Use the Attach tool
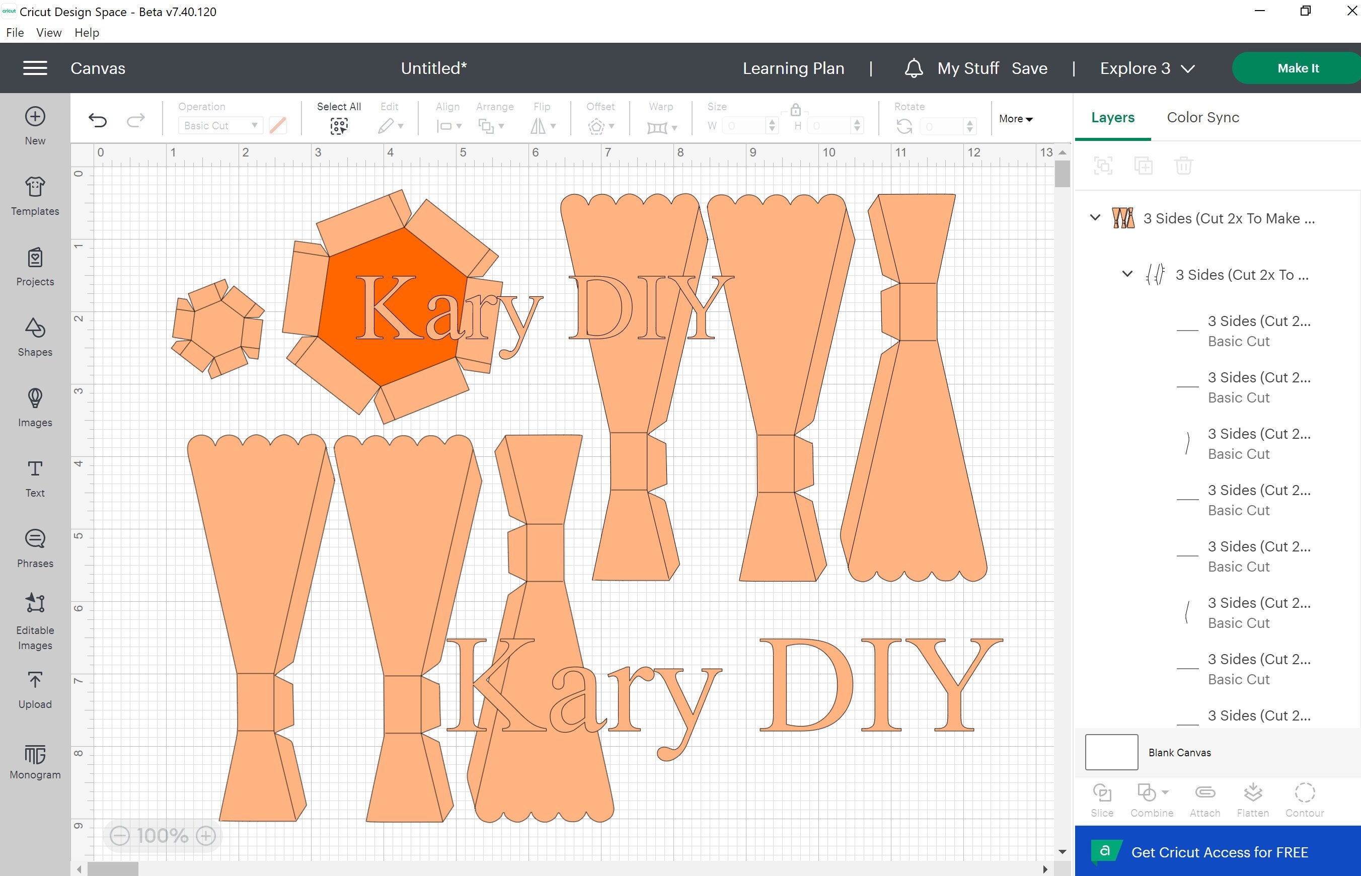Viewport: 1361px width, 876px height. [x=1204, y=798]
